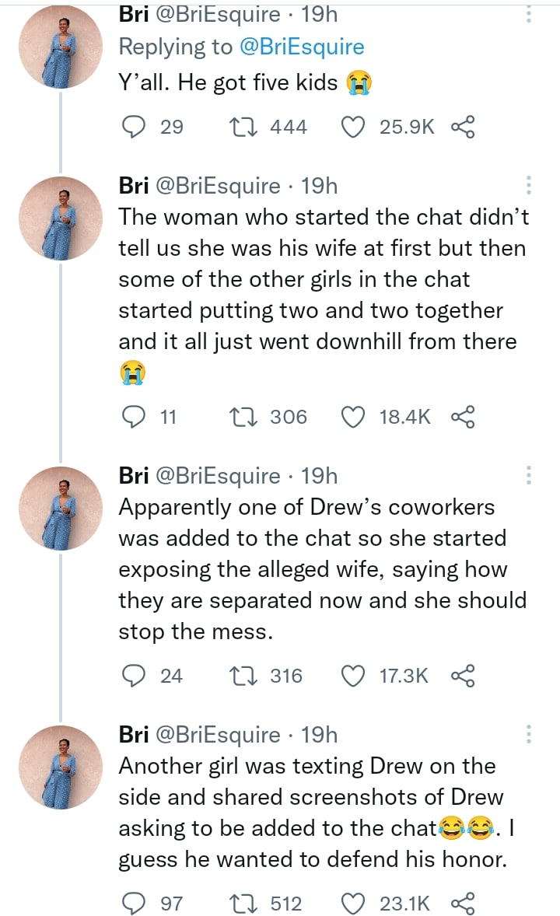Reply to the "He got five kids" tweet

[x=137, y=127]
